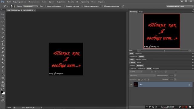Switch to the Инфо tab
The image size is (194, 109).
tap(141, 12)
